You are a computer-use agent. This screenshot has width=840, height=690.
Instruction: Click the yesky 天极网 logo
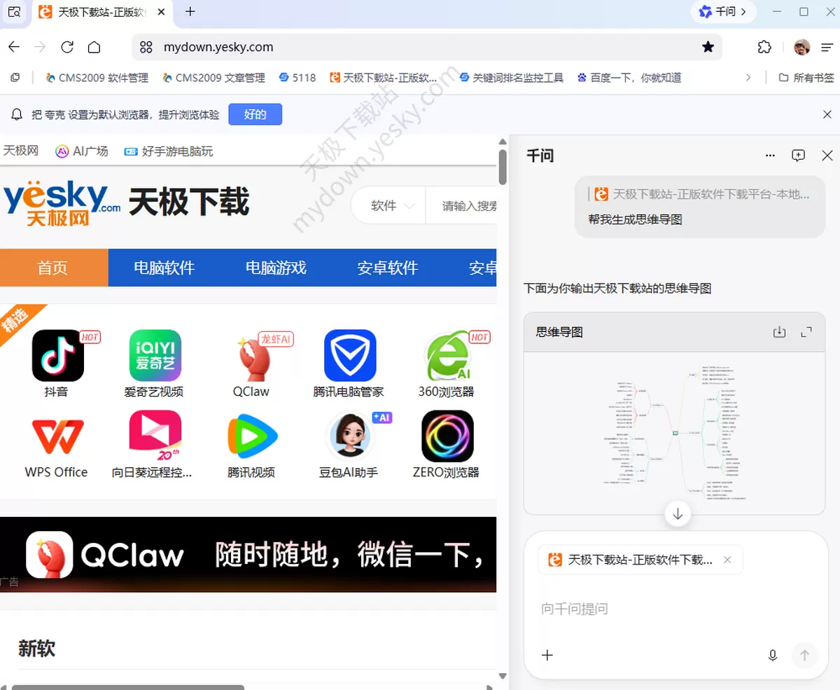(x=62, y=204)
